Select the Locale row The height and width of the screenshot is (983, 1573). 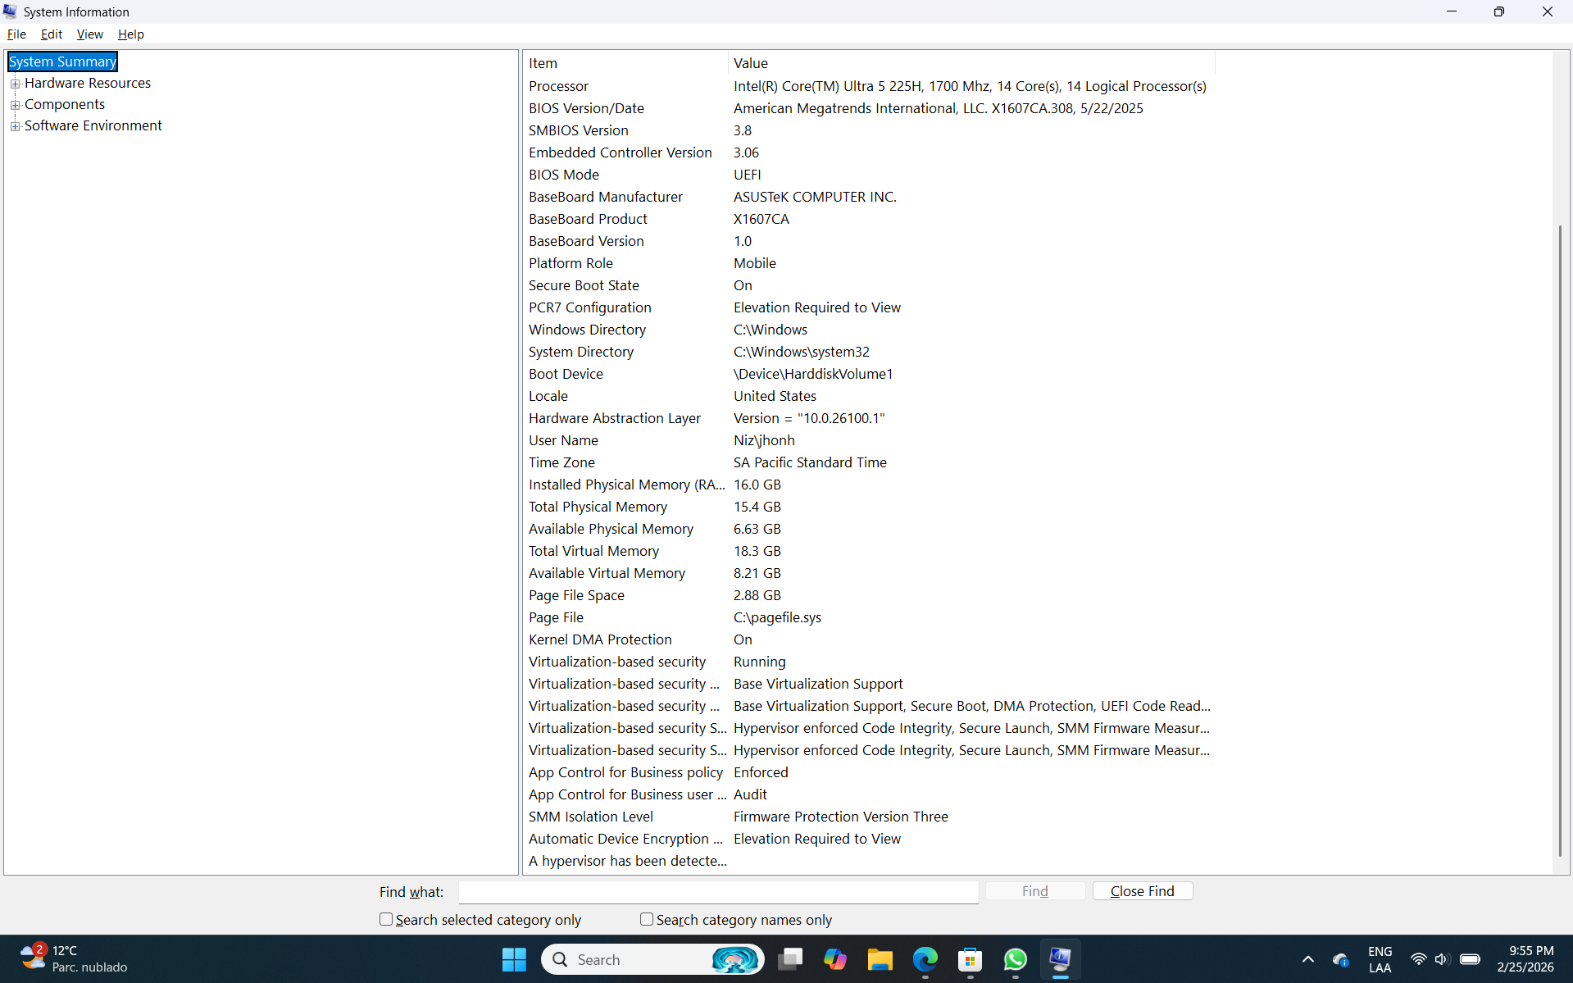click(869, 396)
